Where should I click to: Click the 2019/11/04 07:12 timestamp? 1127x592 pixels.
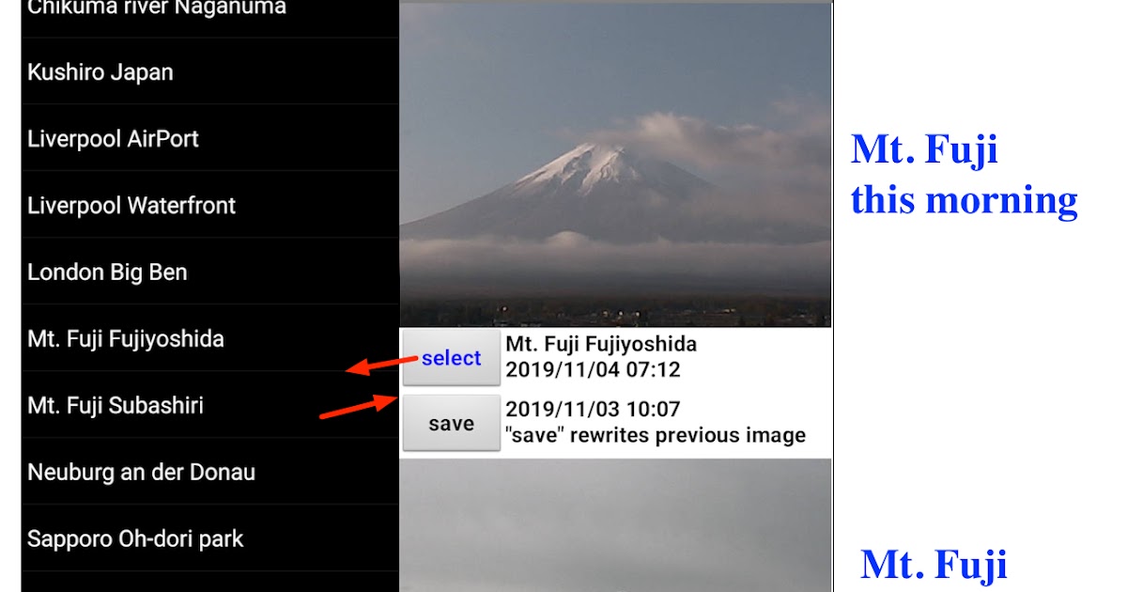[x=593, y=370]
